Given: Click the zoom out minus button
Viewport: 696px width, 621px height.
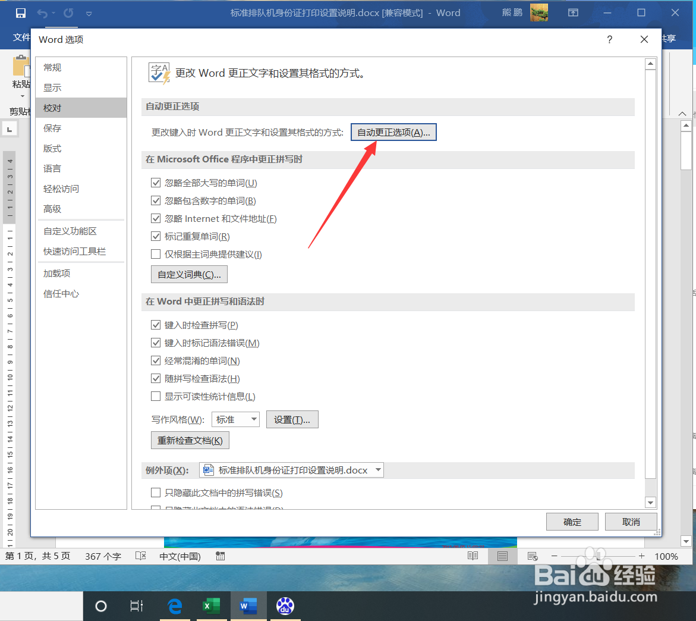Looking at the screenshot, I should [x=554, y=556].
